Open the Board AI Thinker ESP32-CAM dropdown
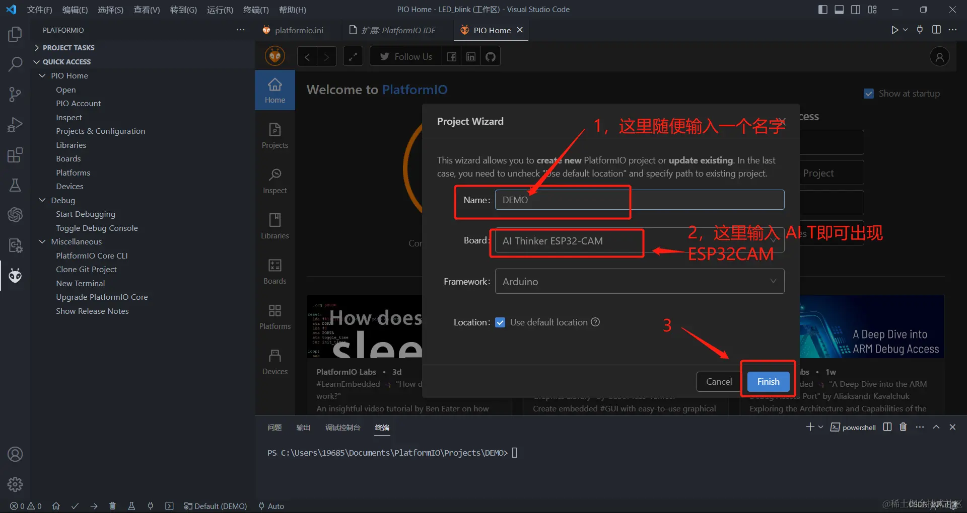 click(640, 241)
